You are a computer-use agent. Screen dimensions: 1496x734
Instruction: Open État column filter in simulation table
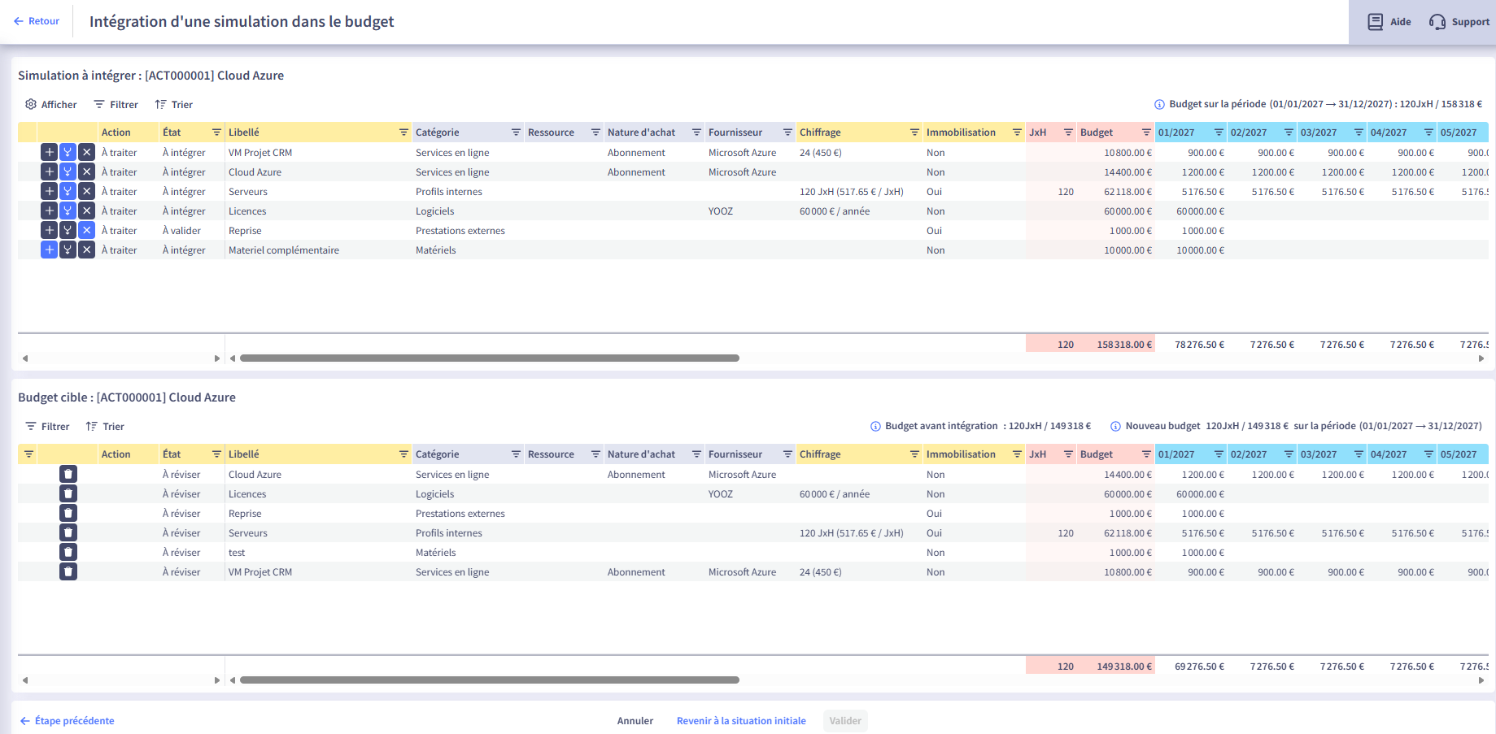point(216,132)
